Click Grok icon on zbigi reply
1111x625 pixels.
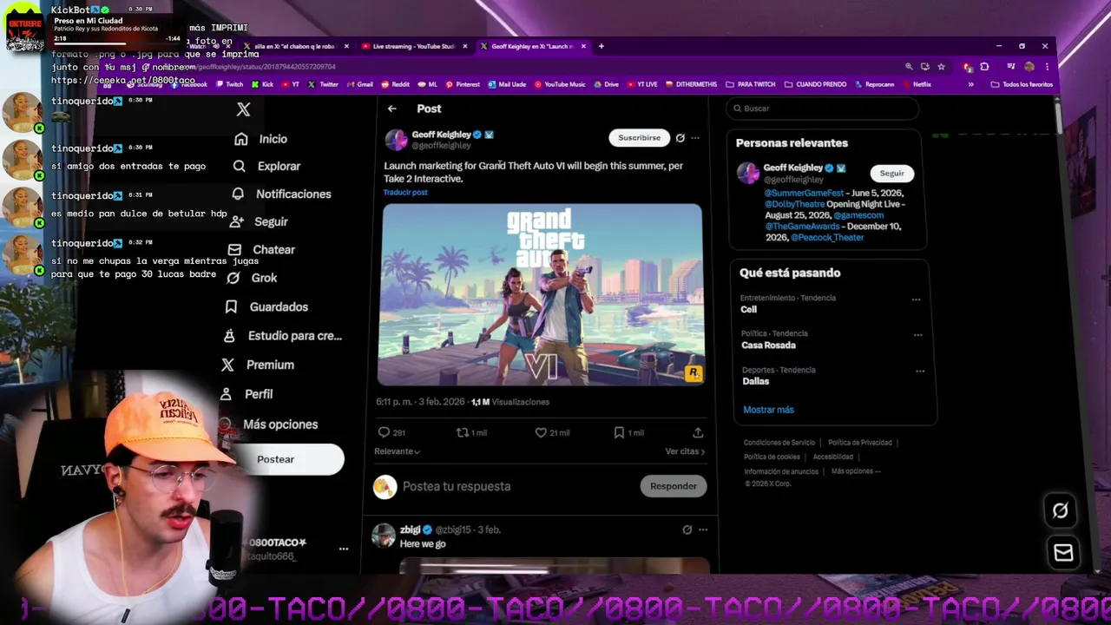(687, 530)
